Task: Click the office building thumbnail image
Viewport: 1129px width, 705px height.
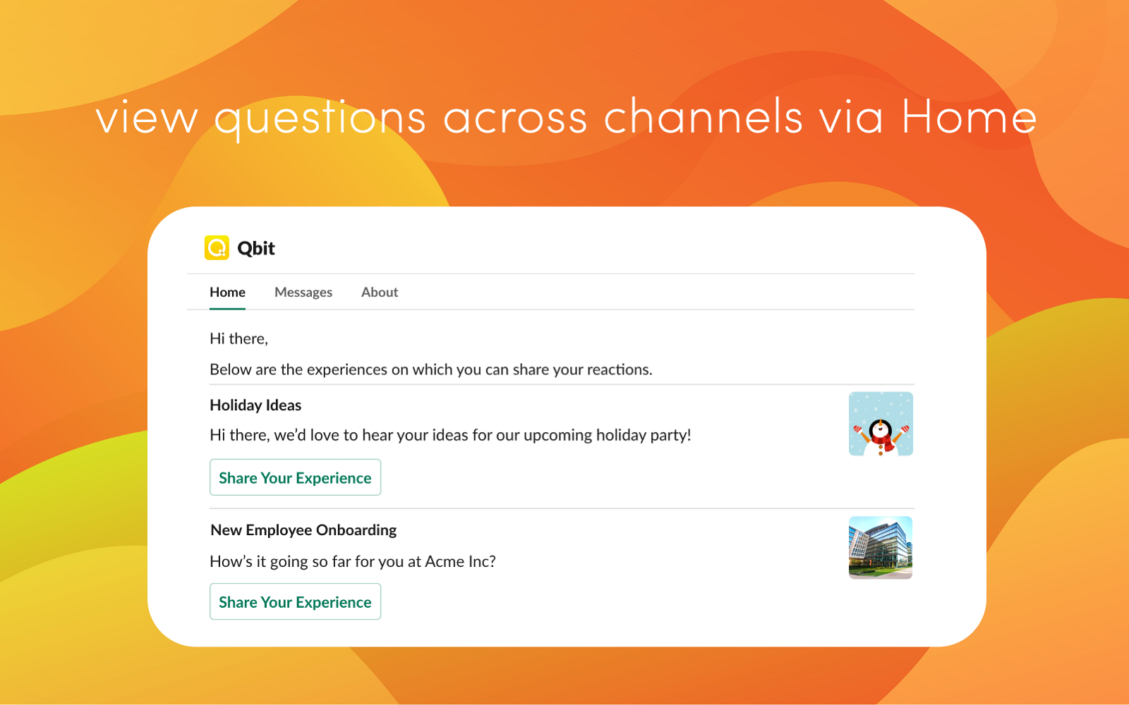Action: point(880,548)
